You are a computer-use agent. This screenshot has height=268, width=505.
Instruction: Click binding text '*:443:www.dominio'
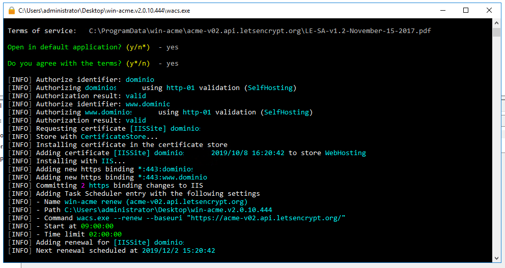tap(172, 177)
